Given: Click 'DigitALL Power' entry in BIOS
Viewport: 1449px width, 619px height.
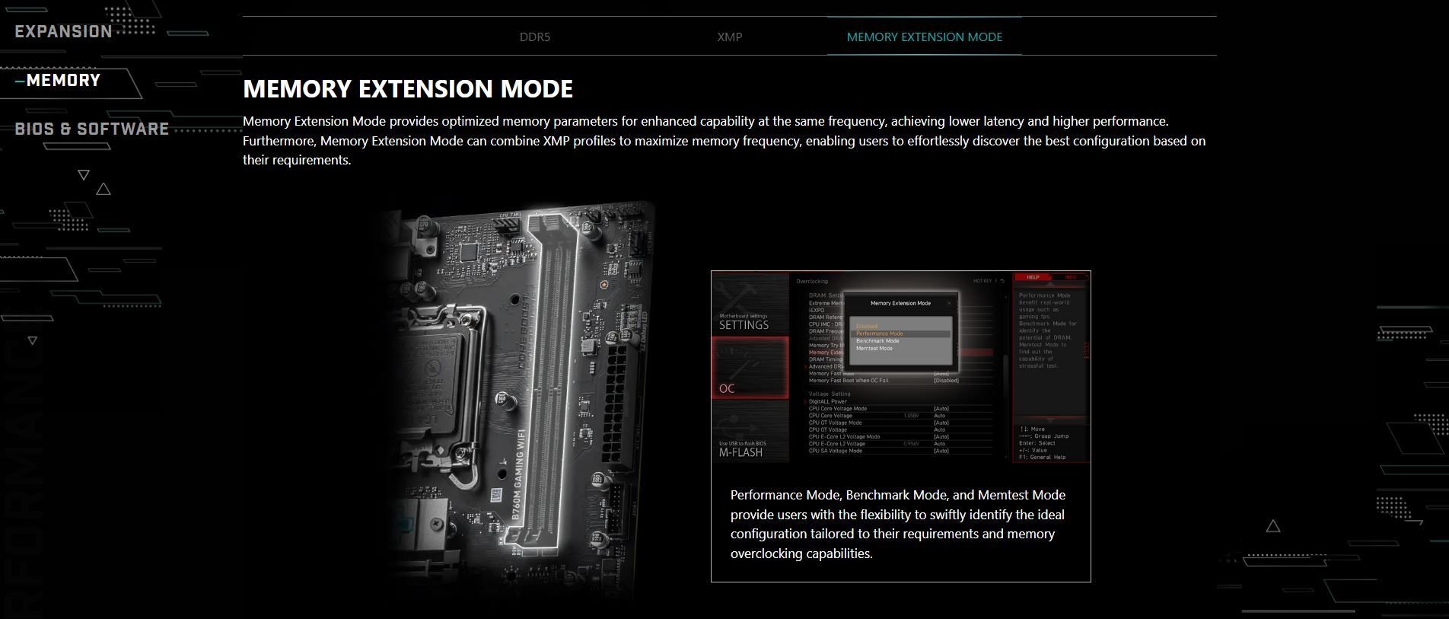Looking at the screenshot, I should (x=827, y=401).
